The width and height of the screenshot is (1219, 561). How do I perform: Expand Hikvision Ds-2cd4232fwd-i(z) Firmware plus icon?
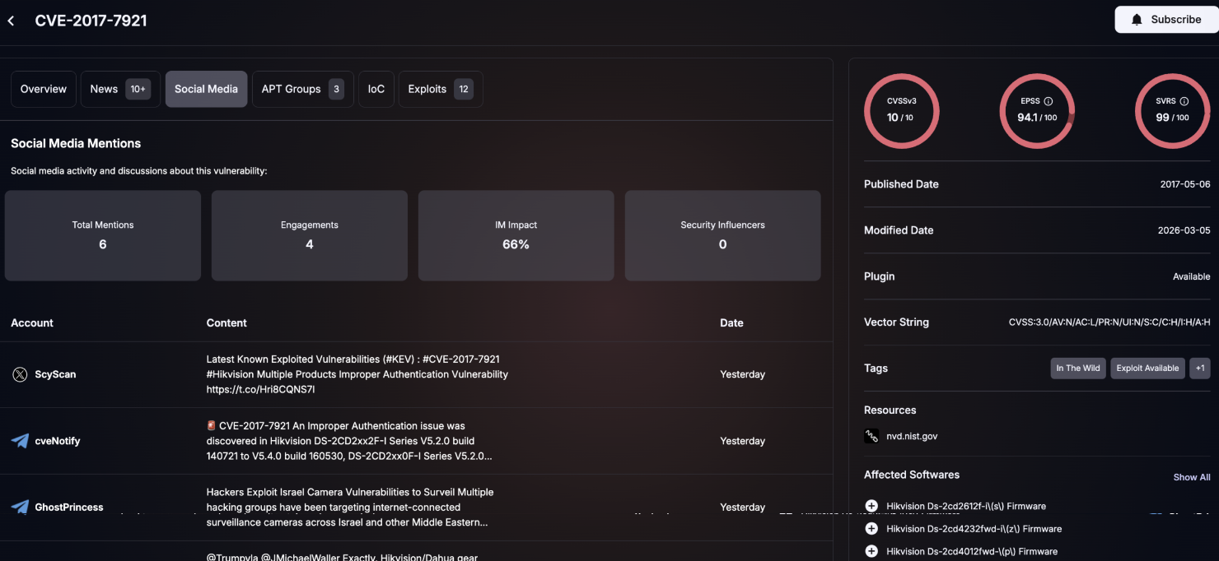(871, 529)
